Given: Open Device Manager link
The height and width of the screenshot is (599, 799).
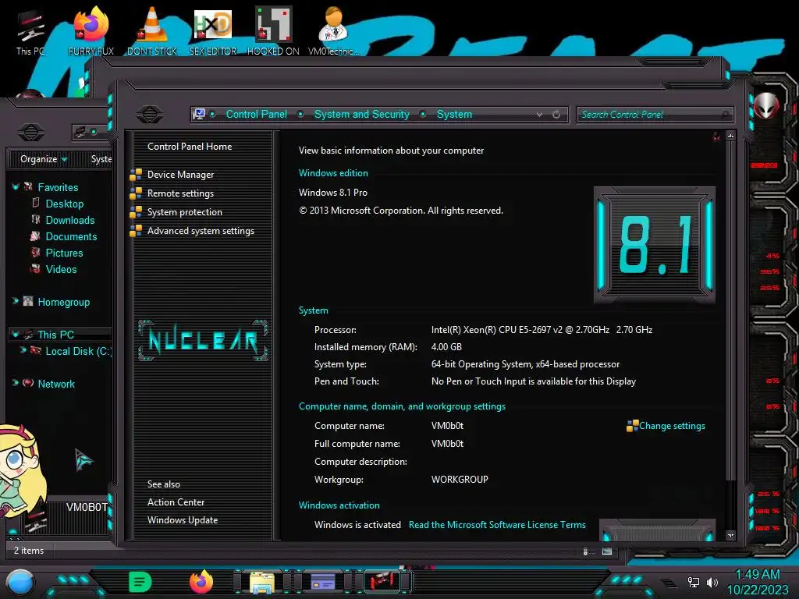Looking at the screenshot, I should click(180, 175).
